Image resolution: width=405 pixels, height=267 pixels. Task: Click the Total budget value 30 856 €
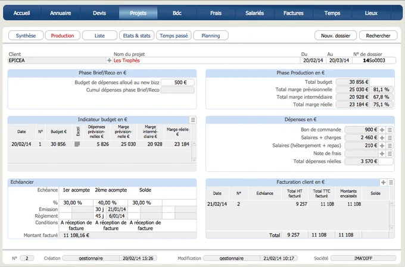coord(353,82)
